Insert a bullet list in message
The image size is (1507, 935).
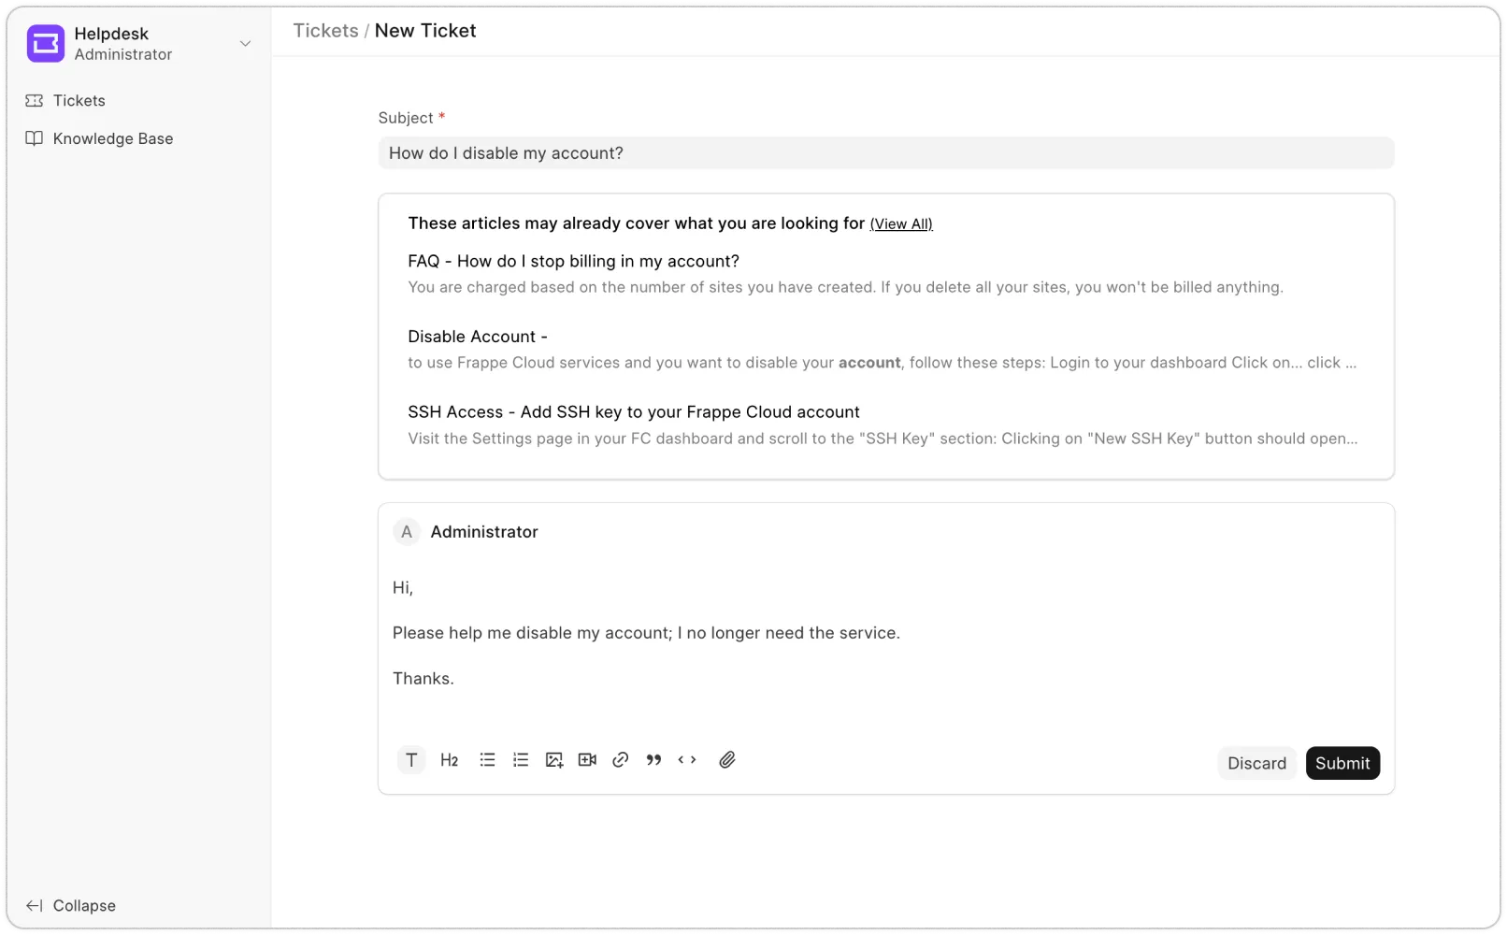point(487,760)
